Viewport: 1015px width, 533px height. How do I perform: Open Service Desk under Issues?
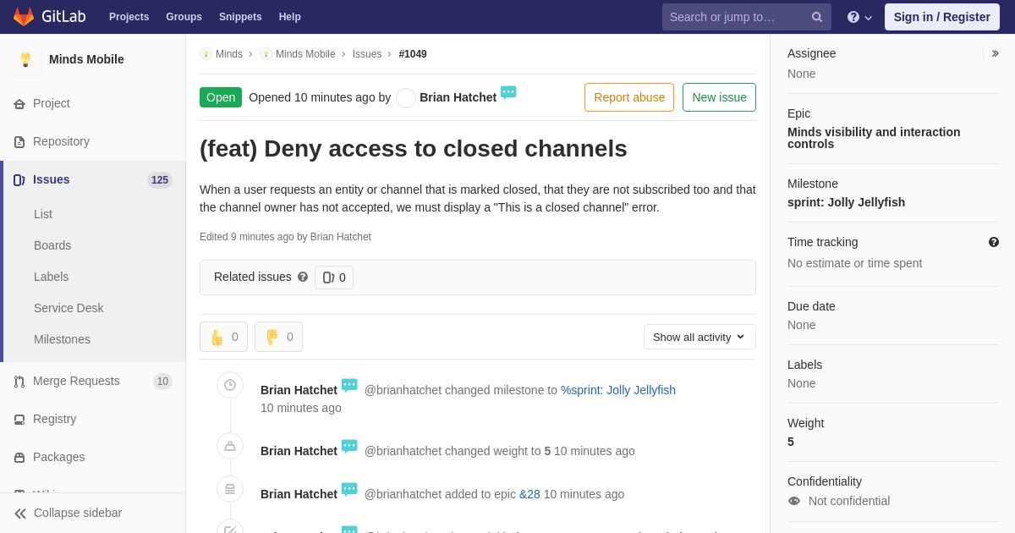(x=69, y=308)
